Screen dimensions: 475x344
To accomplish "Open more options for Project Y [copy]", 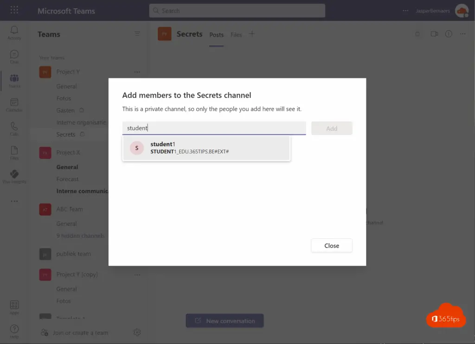I will pos(137,274).
